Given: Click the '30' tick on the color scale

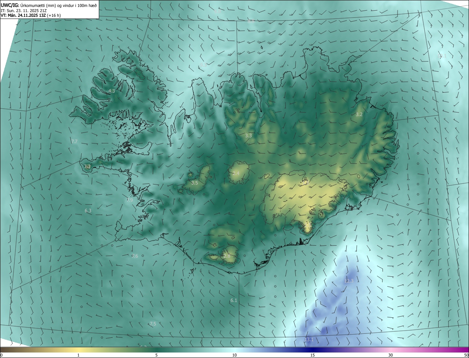Looking at the screenshot, I should tap(391, 355).
